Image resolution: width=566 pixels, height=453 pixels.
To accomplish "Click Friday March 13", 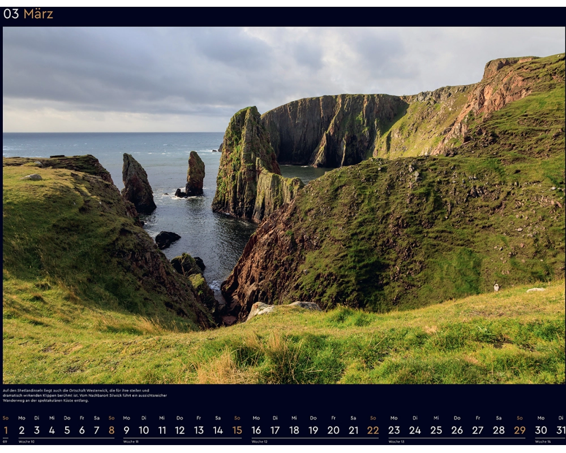I will pyautogui.click(x=199, y=430).
